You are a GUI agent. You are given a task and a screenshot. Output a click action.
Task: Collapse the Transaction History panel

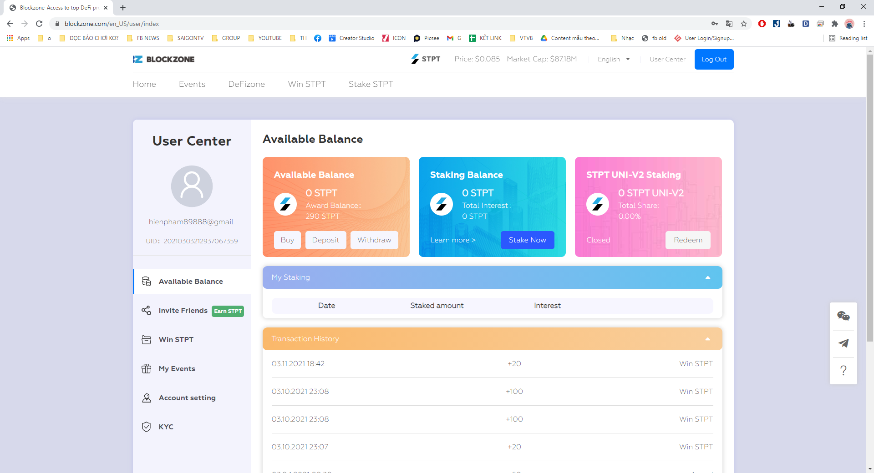coord(708,339)
